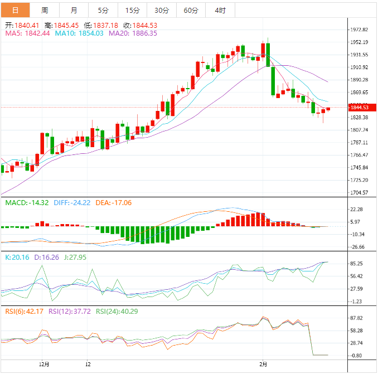The image size is (378, 374).
Task: Show the 60分 interval chart
Action: coord(191,10)
